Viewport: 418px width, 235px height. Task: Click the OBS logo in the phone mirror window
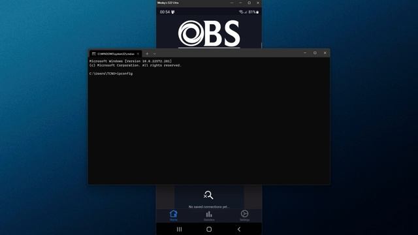(209, 33)
